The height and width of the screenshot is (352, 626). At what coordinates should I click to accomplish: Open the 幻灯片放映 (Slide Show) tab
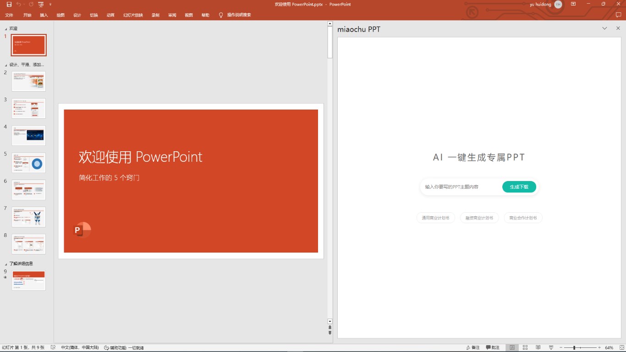(x=133, y=15)
